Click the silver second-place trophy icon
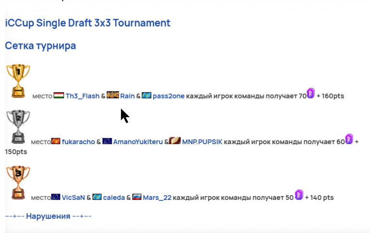The image size is (370, 233). (18, 127)
